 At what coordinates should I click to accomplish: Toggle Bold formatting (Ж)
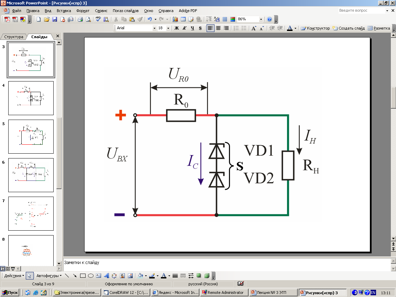click(177, 28)
